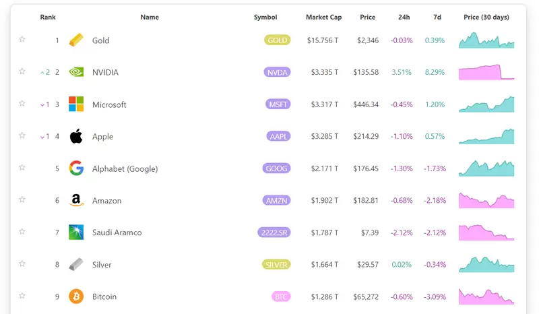Click the Microsoft logo icon
Image resolution: width=539 pixels, height=314 pixels.
click(x=76, y=104)
